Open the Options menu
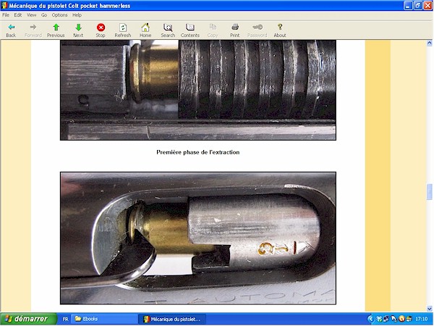Viewport: 434px width, 326px height. (x=59, y=15)
